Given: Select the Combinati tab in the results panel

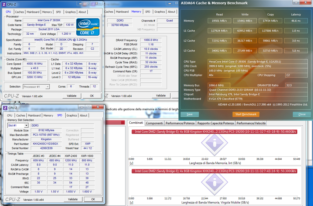Looking at the screenshot, I should (x=136, y=123).
